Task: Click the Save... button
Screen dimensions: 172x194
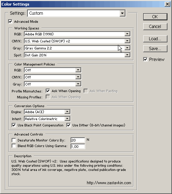Action: click(155, 48)
